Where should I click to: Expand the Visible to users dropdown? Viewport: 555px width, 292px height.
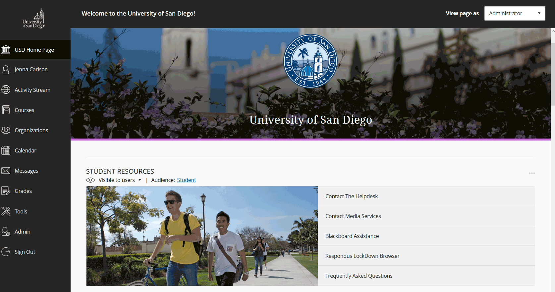point(120,180)
